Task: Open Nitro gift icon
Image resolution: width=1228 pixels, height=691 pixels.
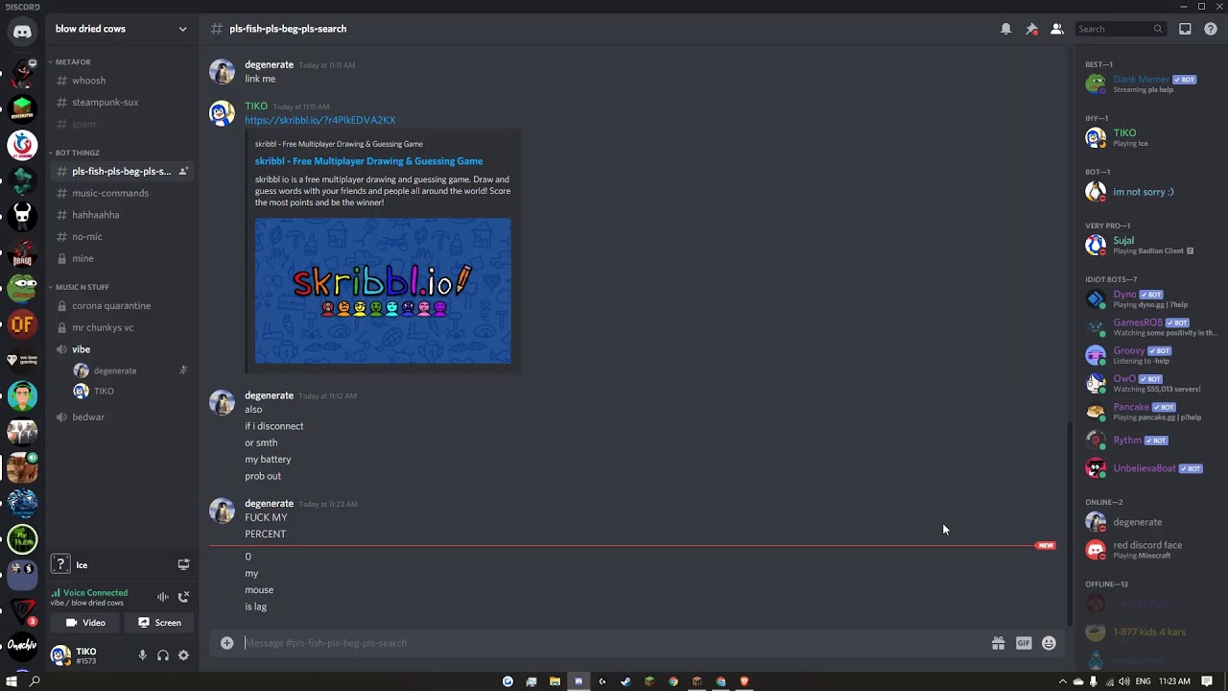Action: pos(998,643)
